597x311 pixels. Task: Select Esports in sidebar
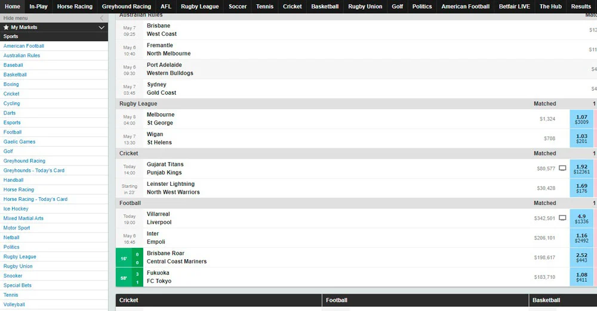(x=12, y=122)
